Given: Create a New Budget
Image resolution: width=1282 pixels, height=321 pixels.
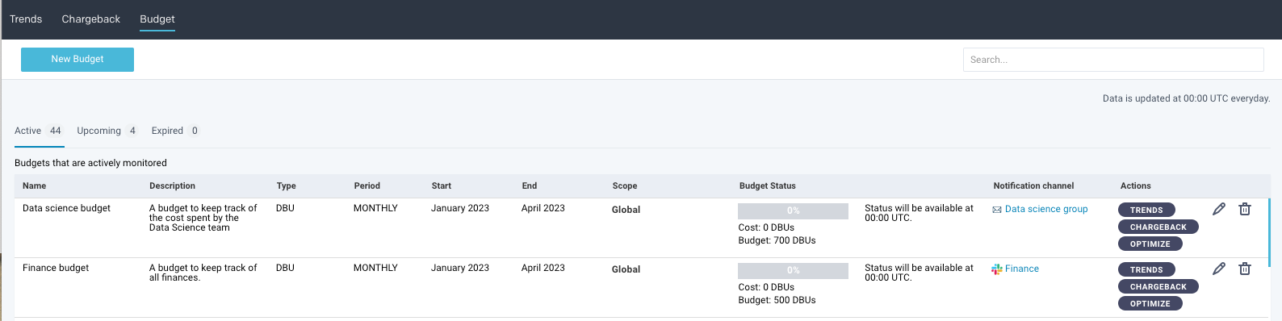Looking at the screenshot, I should point(78,60).
